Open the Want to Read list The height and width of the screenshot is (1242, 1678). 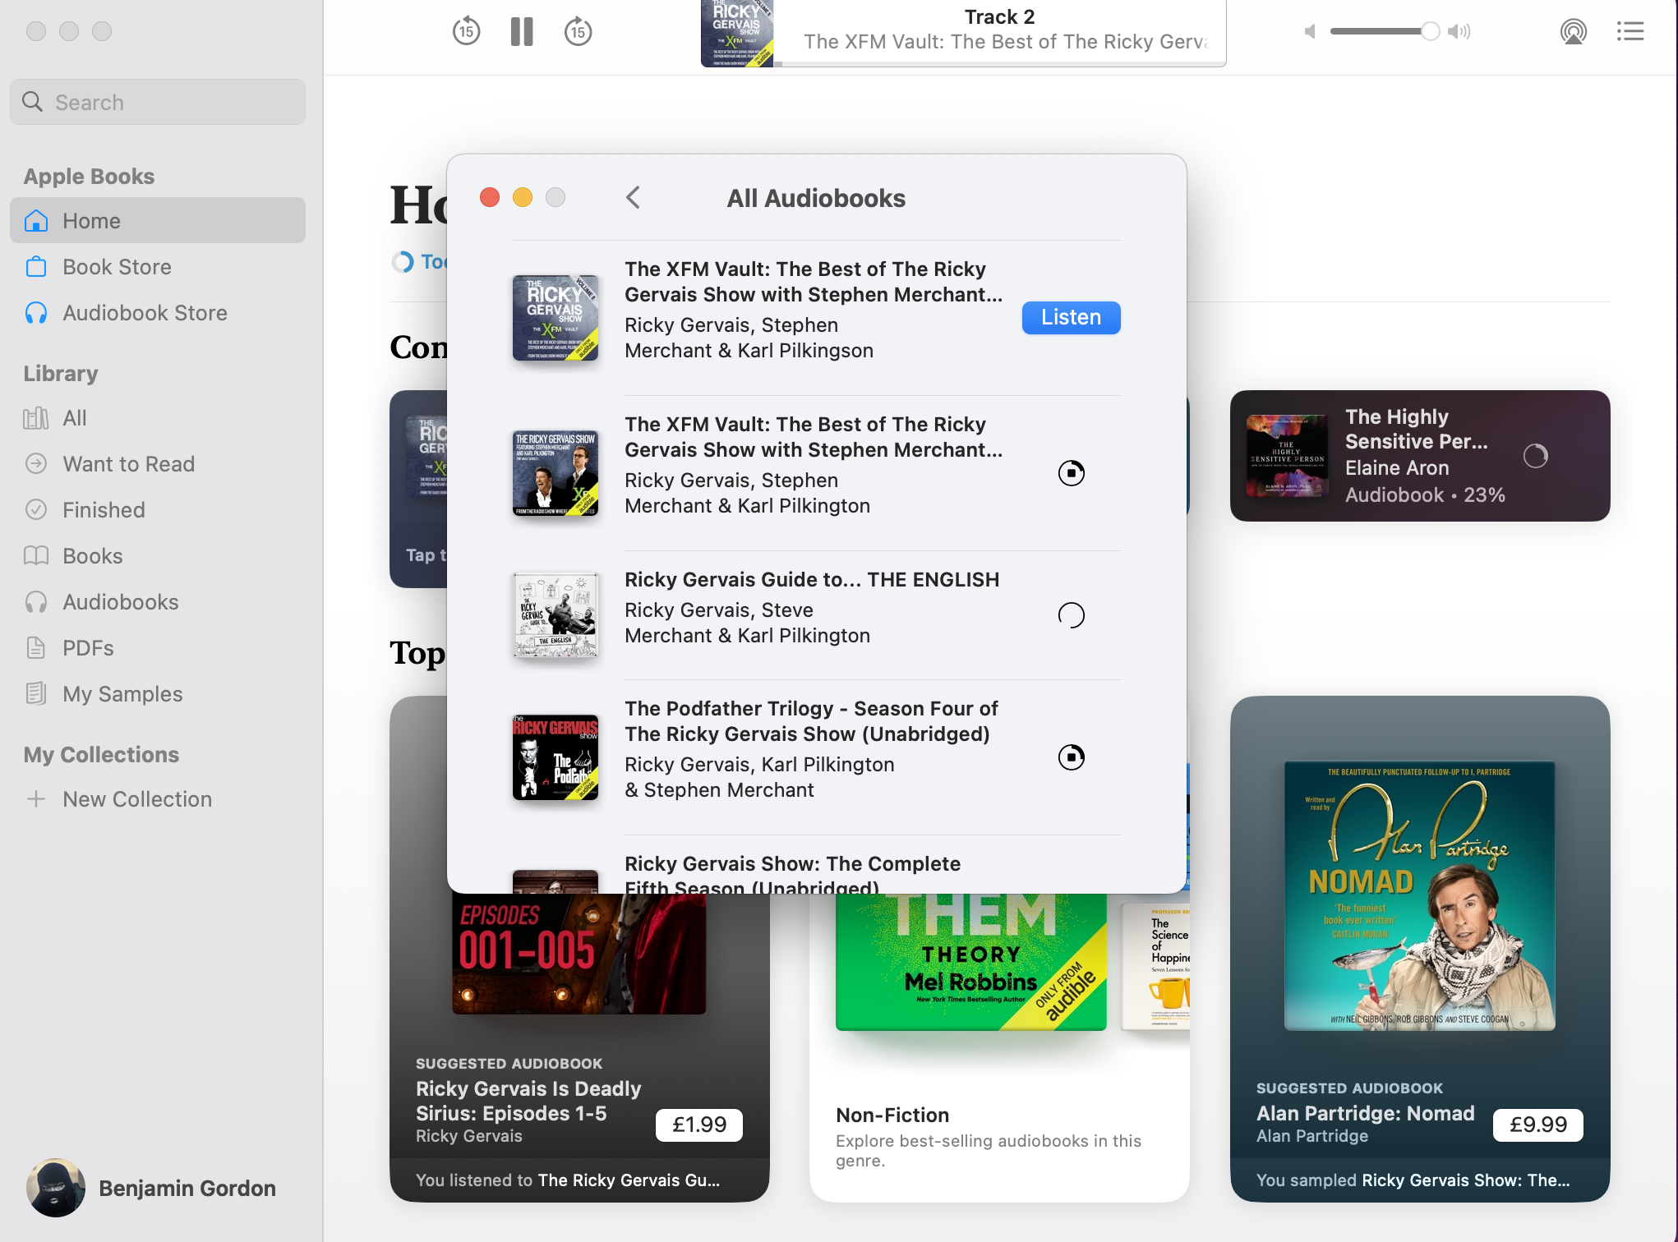pos(128,464)
